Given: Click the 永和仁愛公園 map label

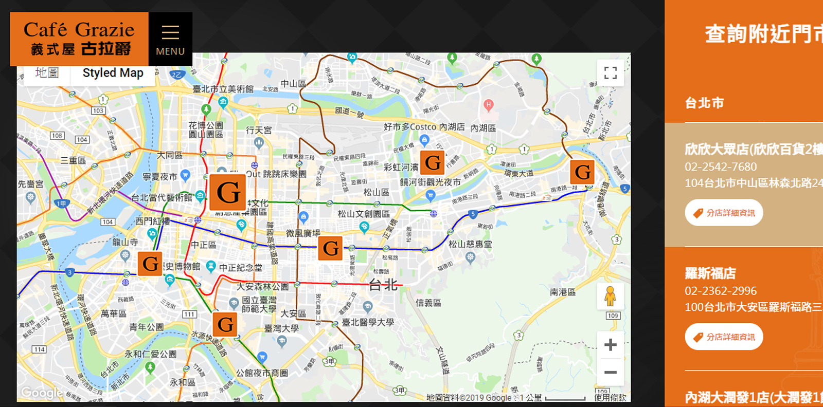Looking at the screenshot, I should (x=150, y=354).
